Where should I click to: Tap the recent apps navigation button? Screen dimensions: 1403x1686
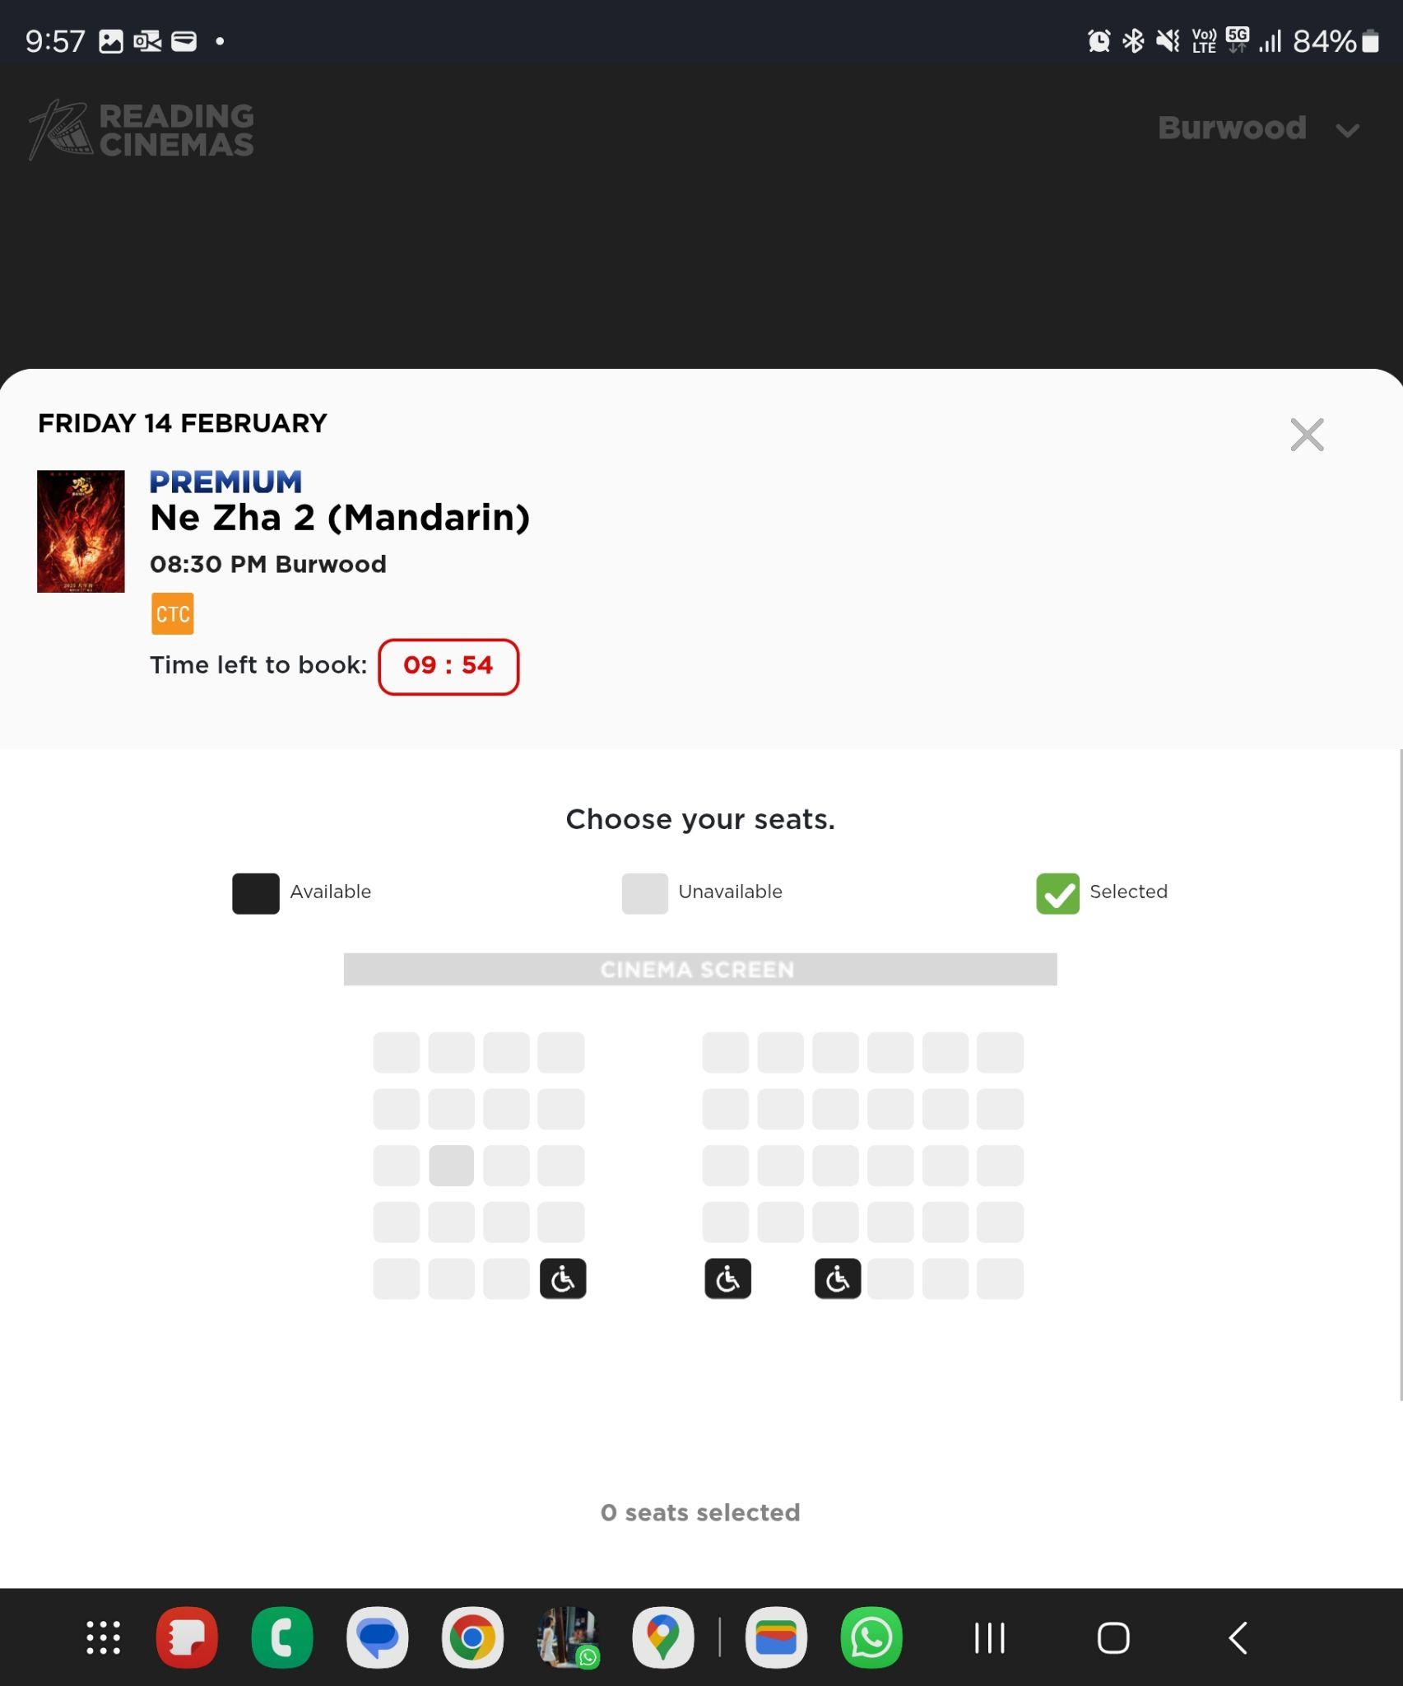(x=989, y=1637)
